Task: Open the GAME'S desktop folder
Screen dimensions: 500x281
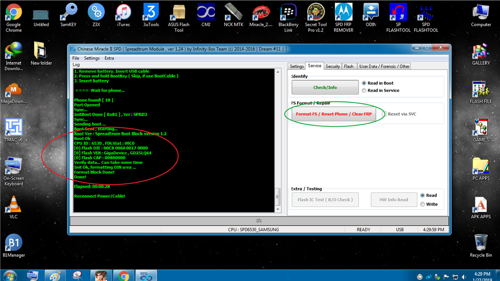Action: point(481,131)
